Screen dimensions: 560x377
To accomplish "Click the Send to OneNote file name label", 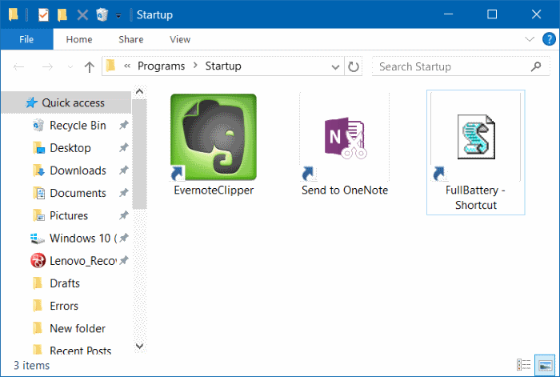I will pyautogui.click(x=345, y=191).
